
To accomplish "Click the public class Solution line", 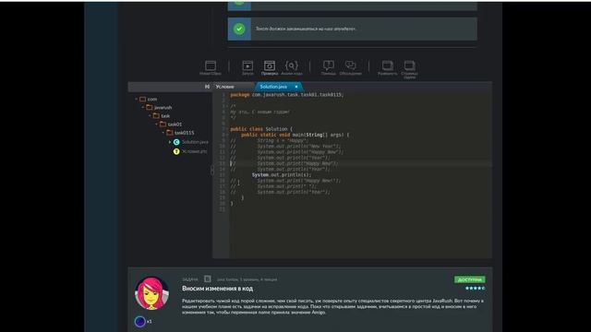I will [x=261, y=129].
